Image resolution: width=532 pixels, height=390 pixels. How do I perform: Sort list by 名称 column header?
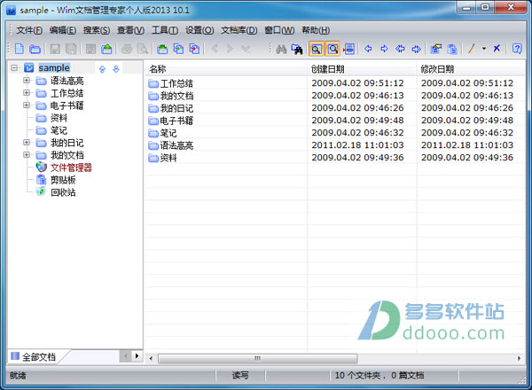(x=225, y=69)
